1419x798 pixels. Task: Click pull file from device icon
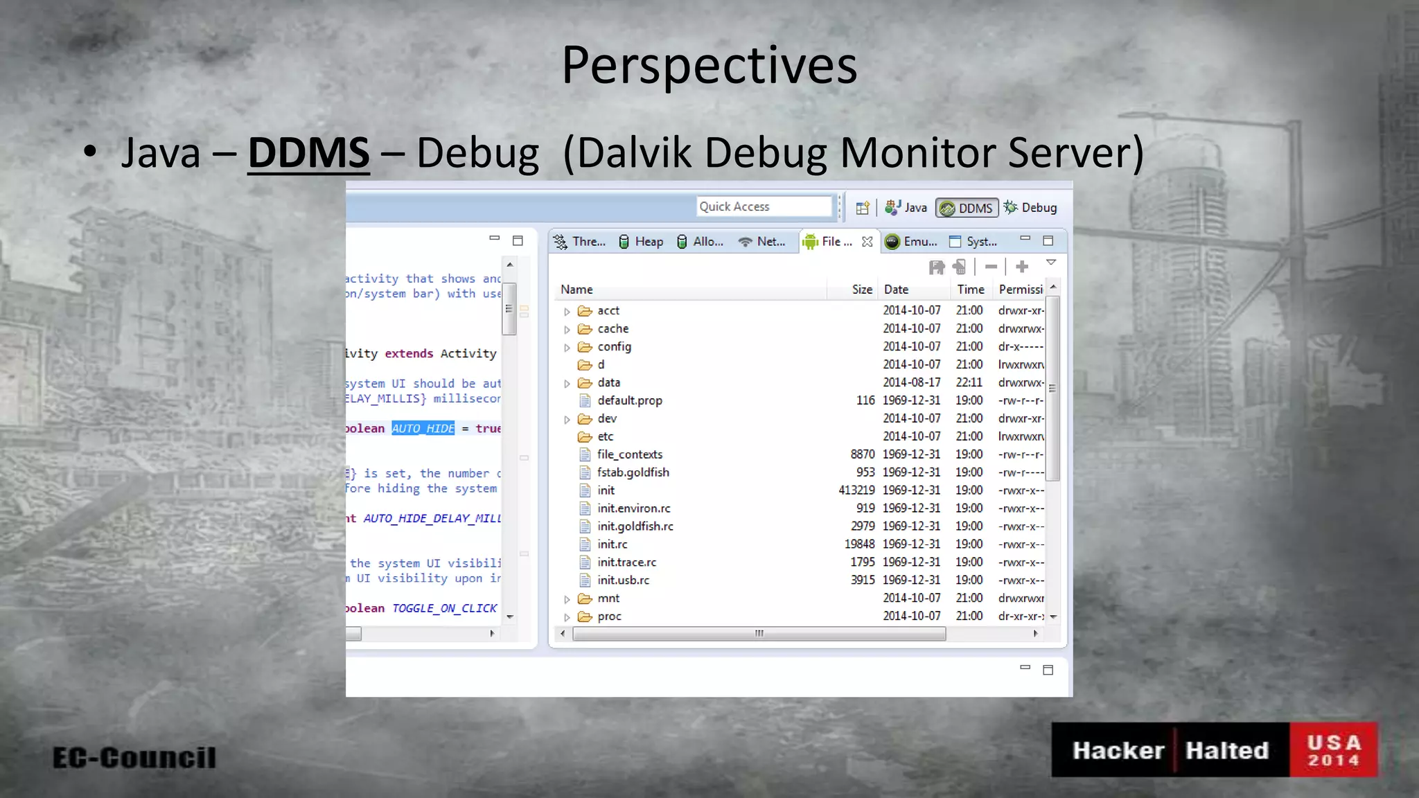click(x=937, y=267)
